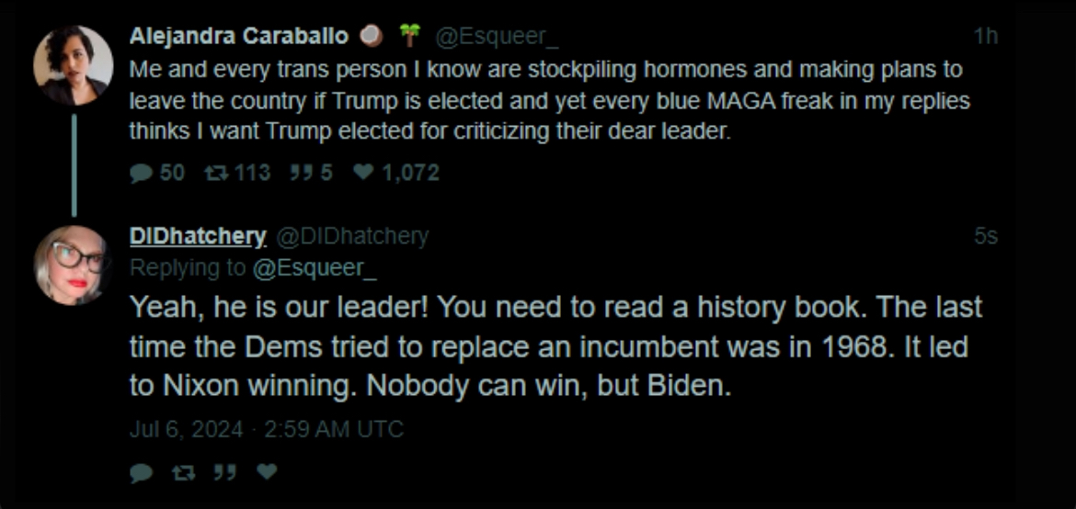This screenshot has height=509, width=1076.
Task: Click the reply text about Nixon winning
Action: 555,347
